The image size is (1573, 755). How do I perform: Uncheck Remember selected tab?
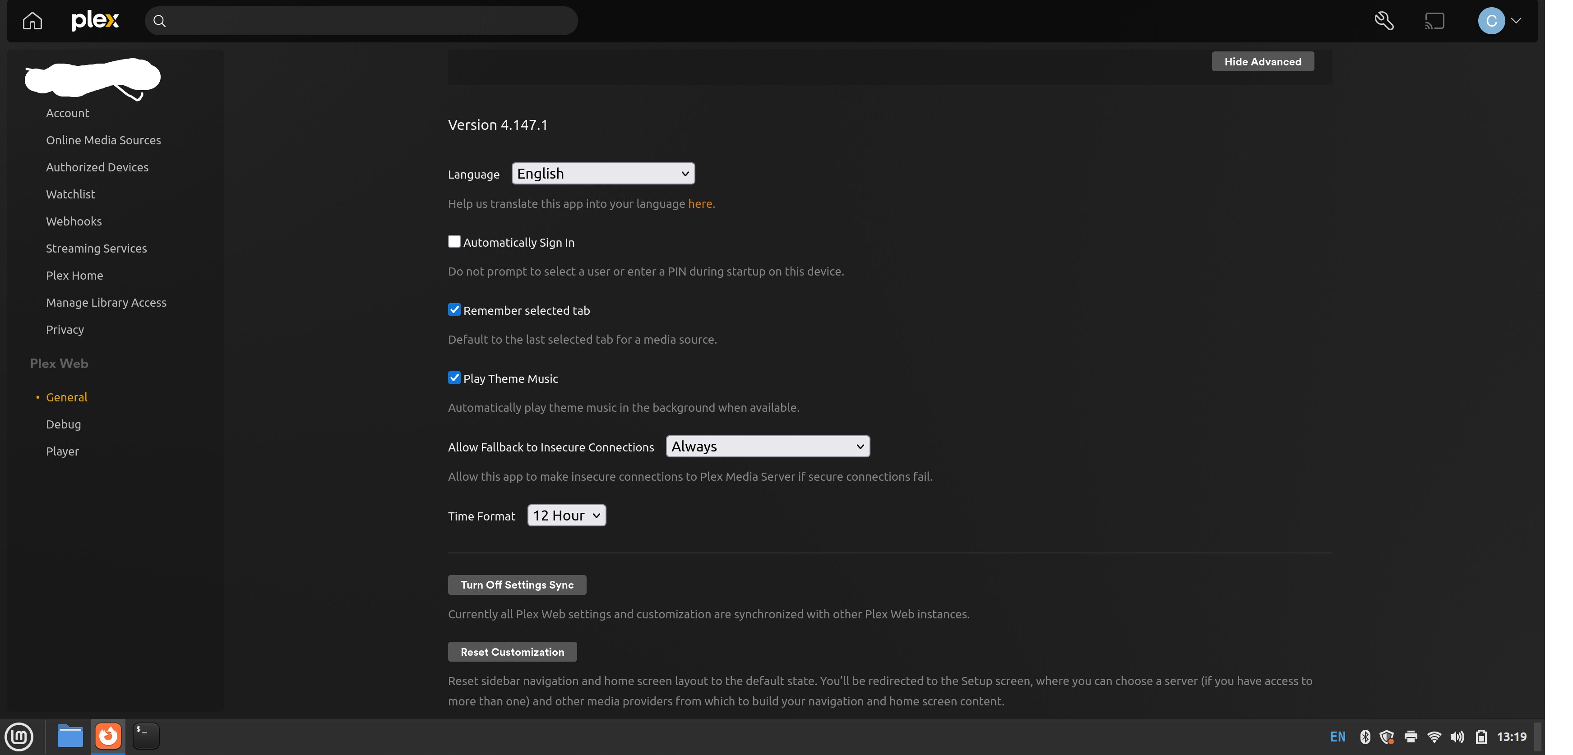[454, 309]
